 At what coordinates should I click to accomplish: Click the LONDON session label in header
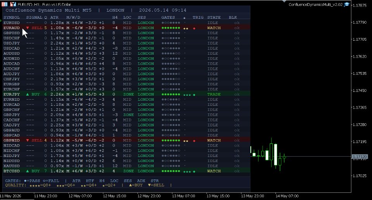coord(115,10)
